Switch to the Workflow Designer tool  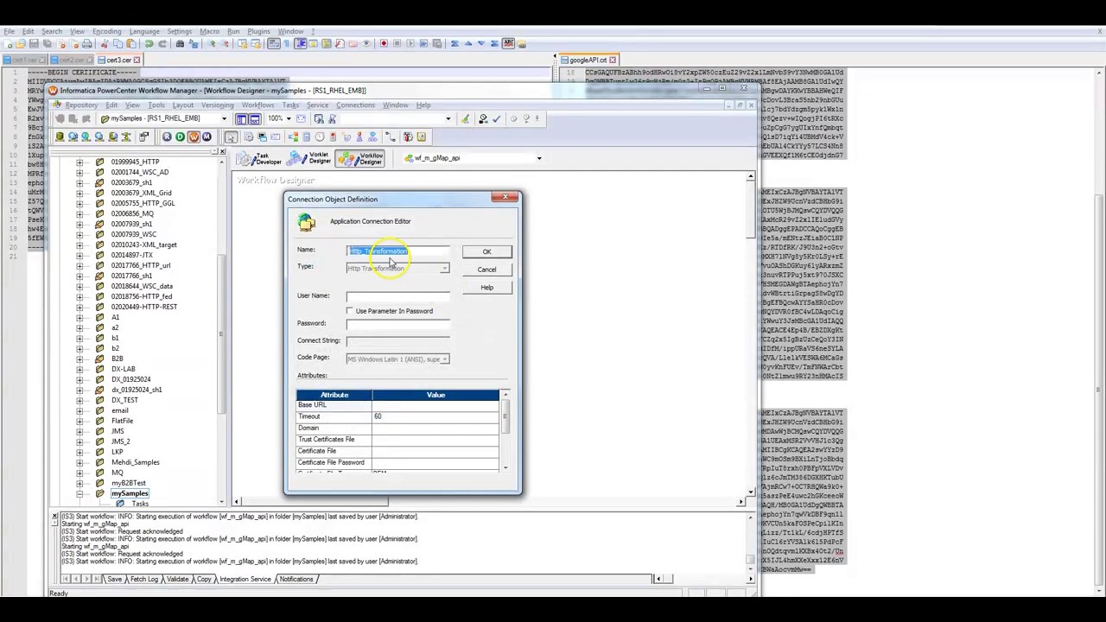click(359, 159)
